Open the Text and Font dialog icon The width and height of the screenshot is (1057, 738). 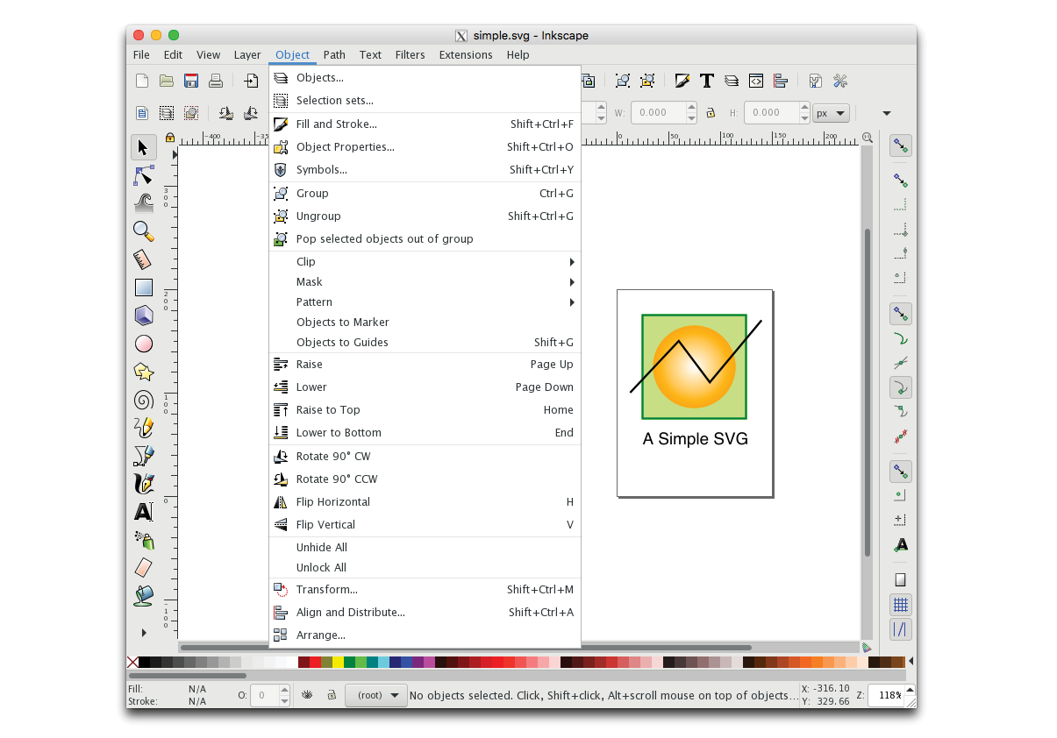click(x=706, y=82)
